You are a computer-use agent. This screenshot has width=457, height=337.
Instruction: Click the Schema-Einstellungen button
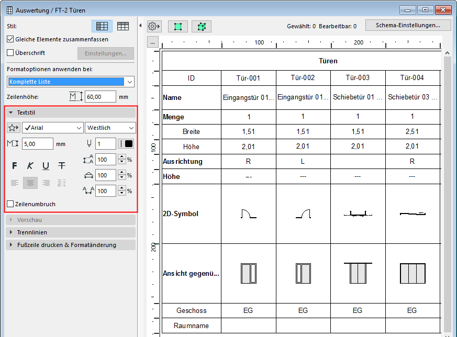coord(408,25)
